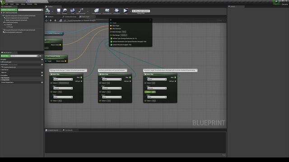This screenshot has height=162, width=289.
Task: Click Add pin on first Make Map node
Action: (79, 81)
